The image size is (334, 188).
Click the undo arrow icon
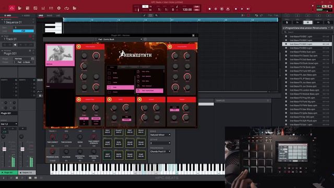(256, 15)
